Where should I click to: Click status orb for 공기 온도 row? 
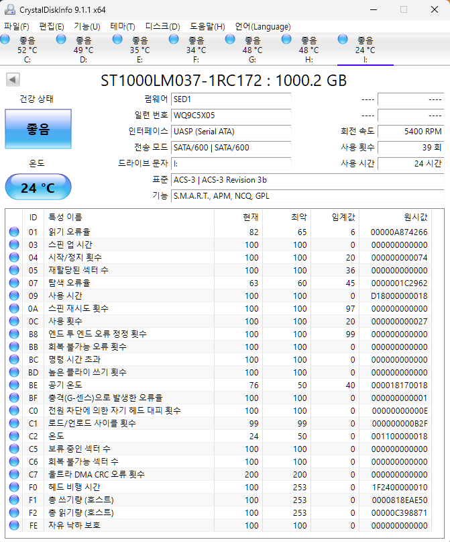tap(14, 385)
